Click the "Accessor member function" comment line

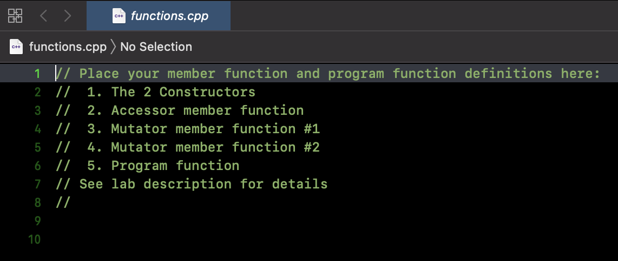(207, 110)
